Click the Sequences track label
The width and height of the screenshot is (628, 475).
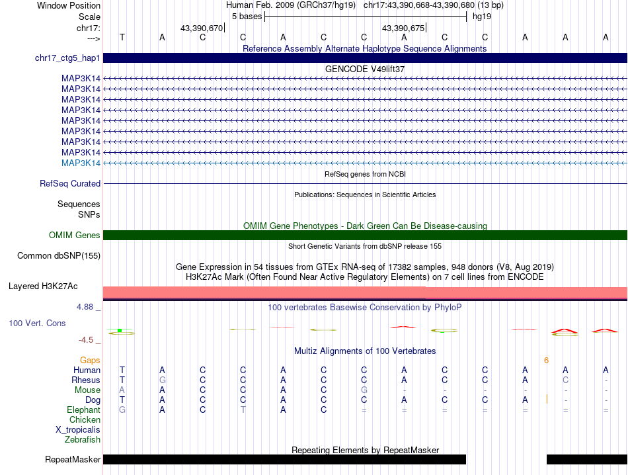(x=79, y=204)
